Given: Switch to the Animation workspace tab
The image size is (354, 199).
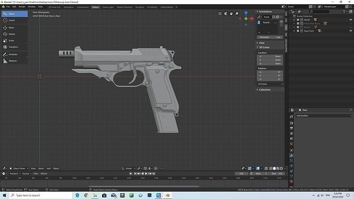Looking at the screenshot, I should (69, 7).
